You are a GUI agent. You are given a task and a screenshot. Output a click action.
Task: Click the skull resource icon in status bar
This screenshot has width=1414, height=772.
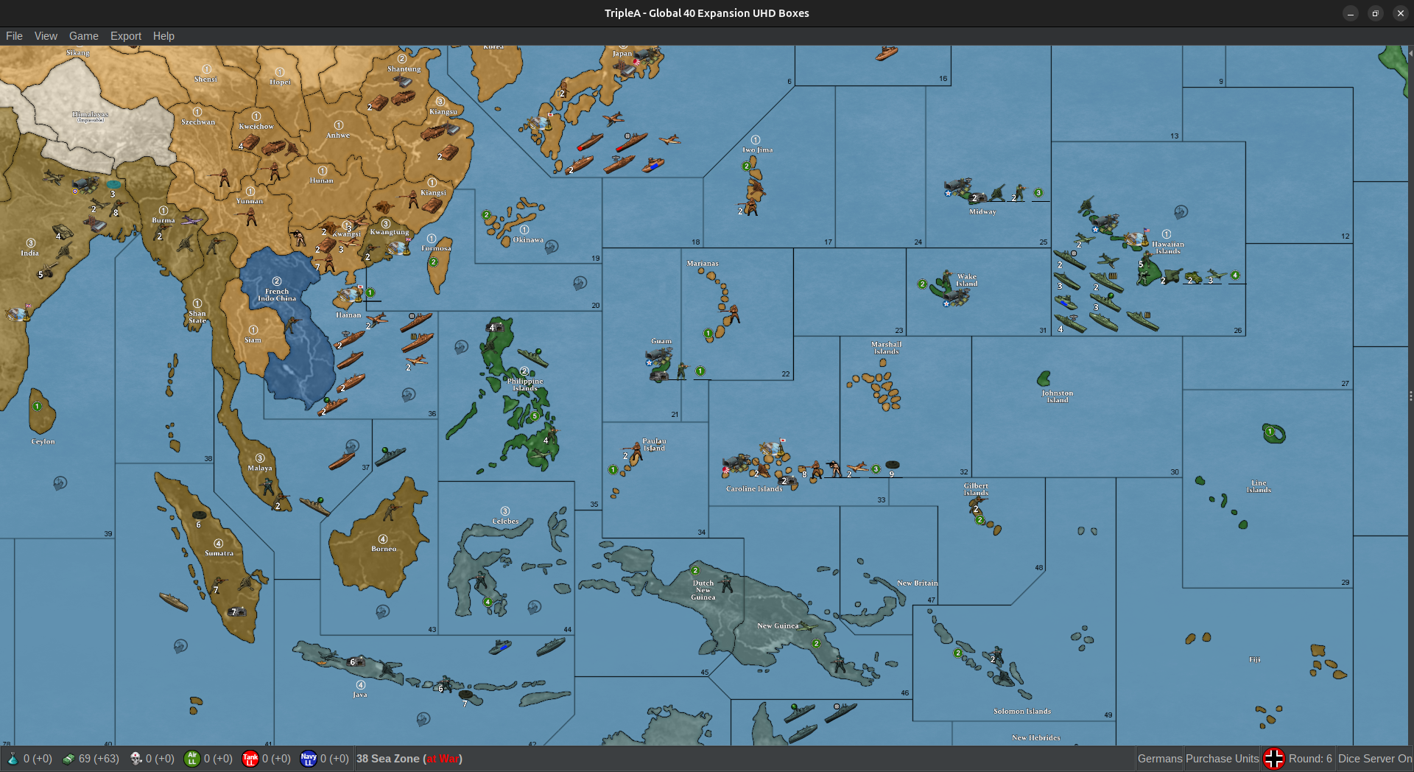coord(136,759)
